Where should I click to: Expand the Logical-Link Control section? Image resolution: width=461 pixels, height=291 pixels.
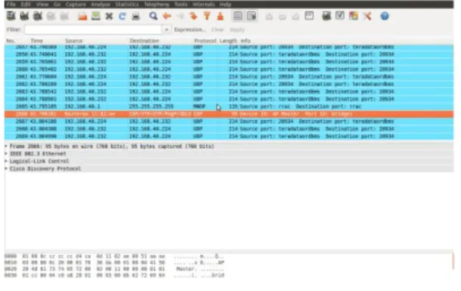tap(6, 161)
